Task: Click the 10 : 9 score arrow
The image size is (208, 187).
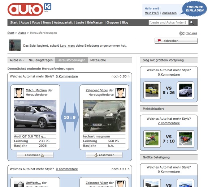Action: click(70, 117)
